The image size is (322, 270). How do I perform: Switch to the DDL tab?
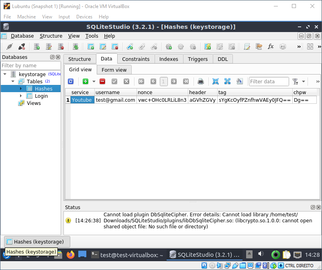[x=222, y=59]
